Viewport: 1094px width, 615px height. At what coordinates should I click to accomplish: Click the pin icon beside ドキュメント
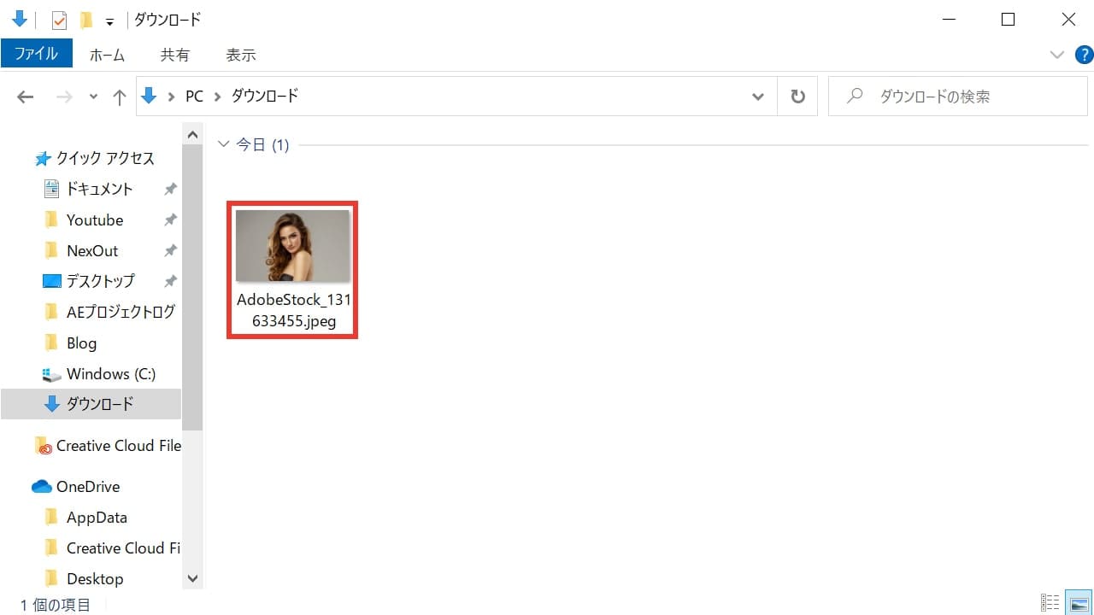(x=170, y=189)
